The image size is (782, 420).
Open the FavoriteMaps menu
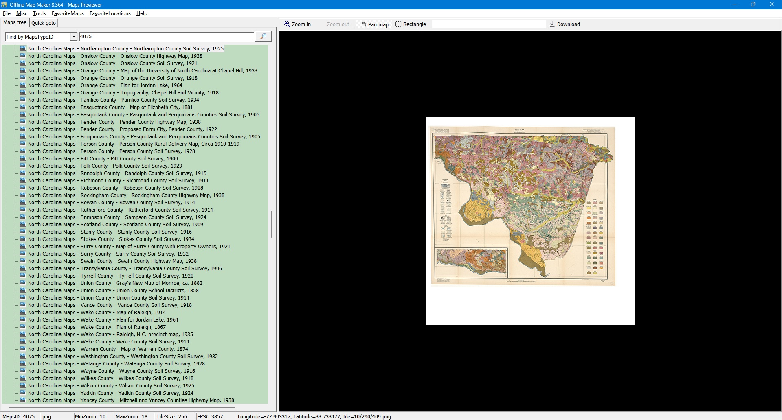68,13
